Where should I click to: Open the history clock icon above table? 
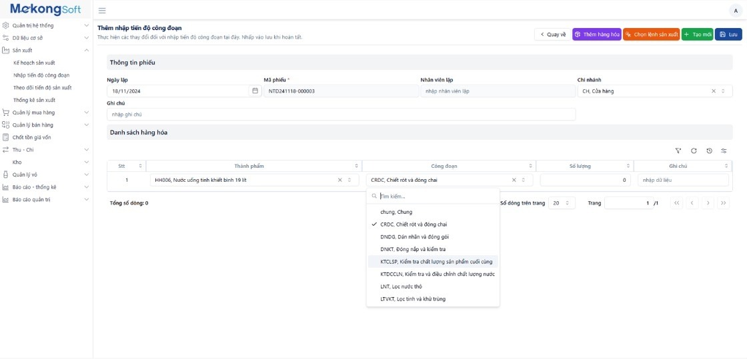coord(709,151)
